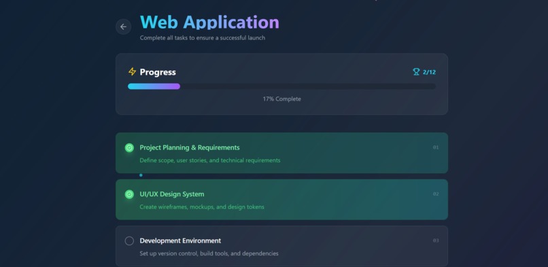Image resolution: width=548 pixels, height=267 pixels.
Task: Click the 01 task number
Action: pyautogui.click(x=436, y=147)
